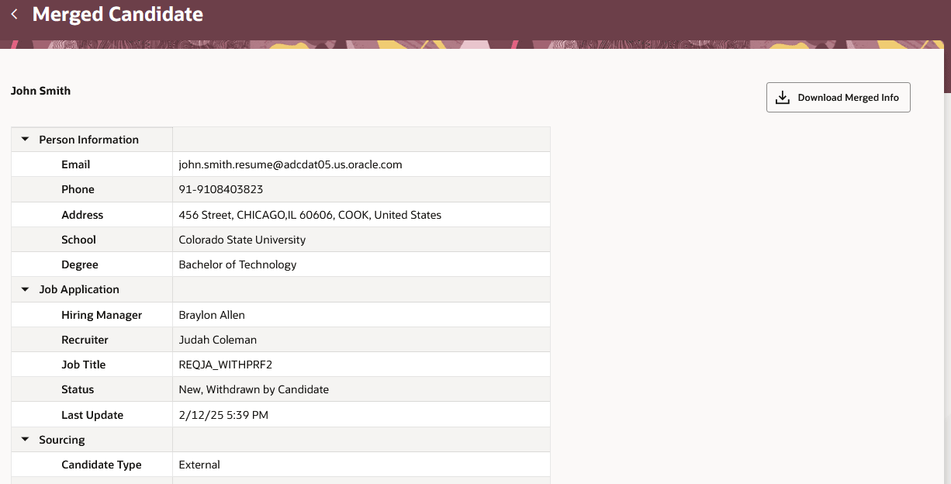Collapse the Sourcing section
951x484 pixels.
25,440
